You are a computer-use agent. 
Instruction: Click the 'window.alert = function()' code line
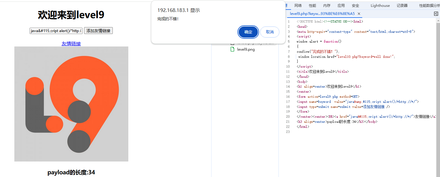[319, 41]
